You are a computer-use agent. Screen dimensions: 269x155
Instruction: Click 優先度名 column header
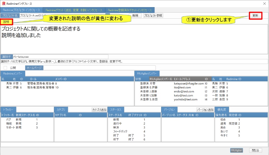tap(221, 115)
